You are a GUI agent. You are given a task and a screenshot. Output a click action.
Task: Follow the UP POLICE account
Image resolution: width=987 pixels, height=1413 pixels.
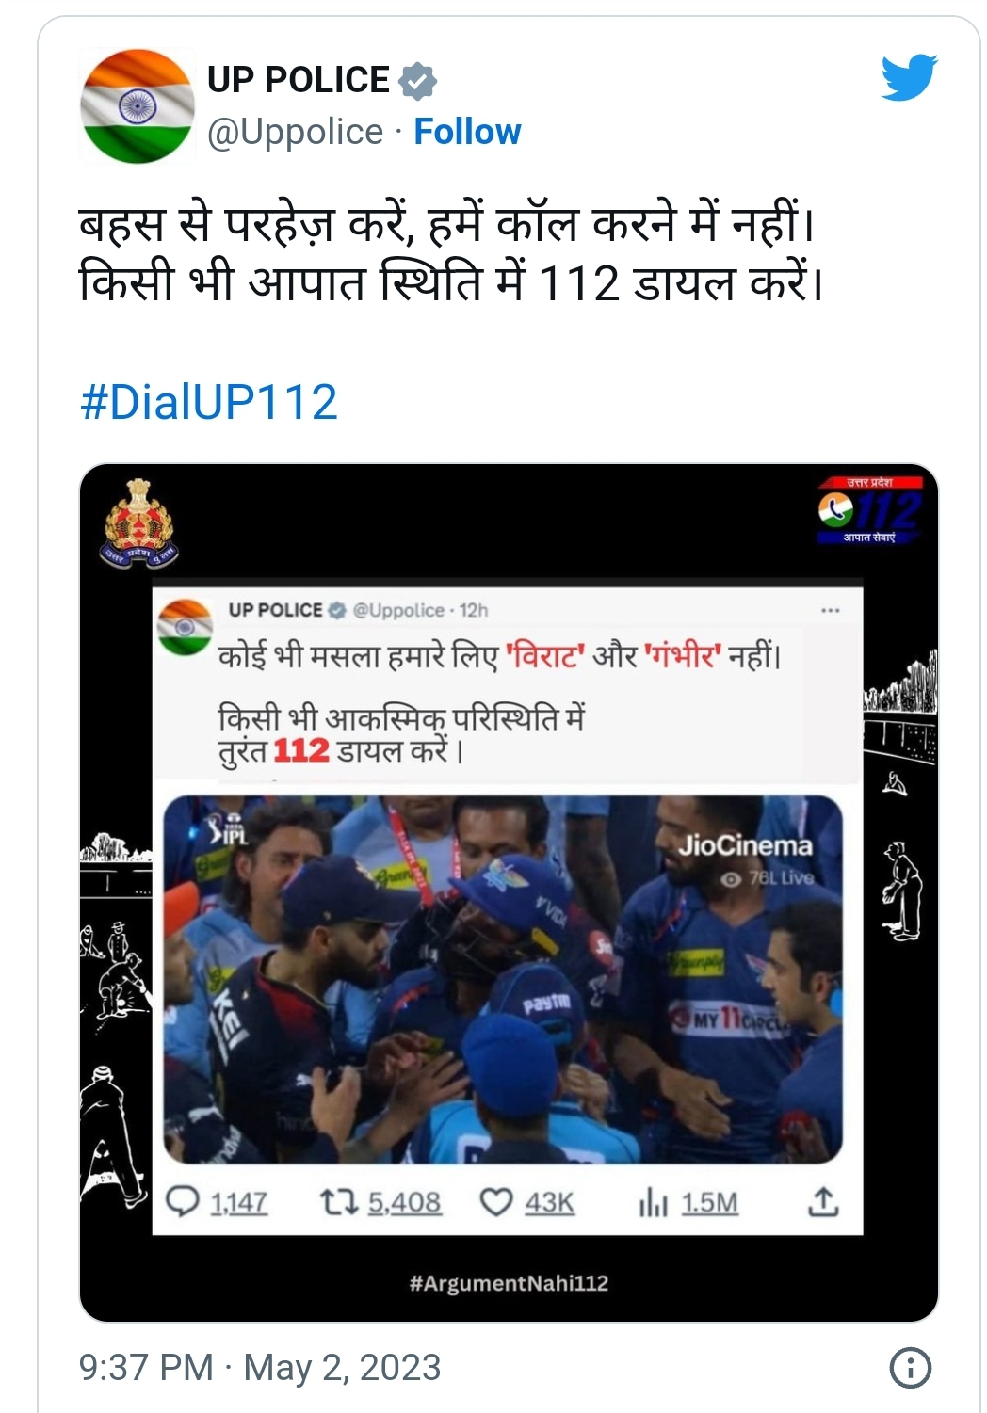coord(467,132)
